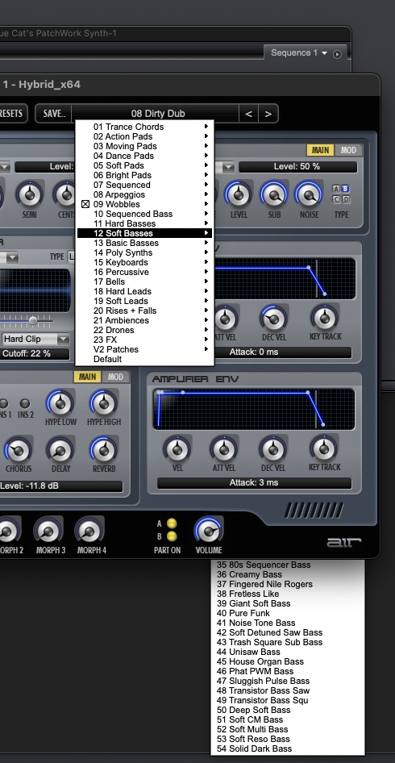Click the play icon beside Sequence 1
The height and width of the screenshot is (763, 395).
pyautogui.click(x=337, y=54)
